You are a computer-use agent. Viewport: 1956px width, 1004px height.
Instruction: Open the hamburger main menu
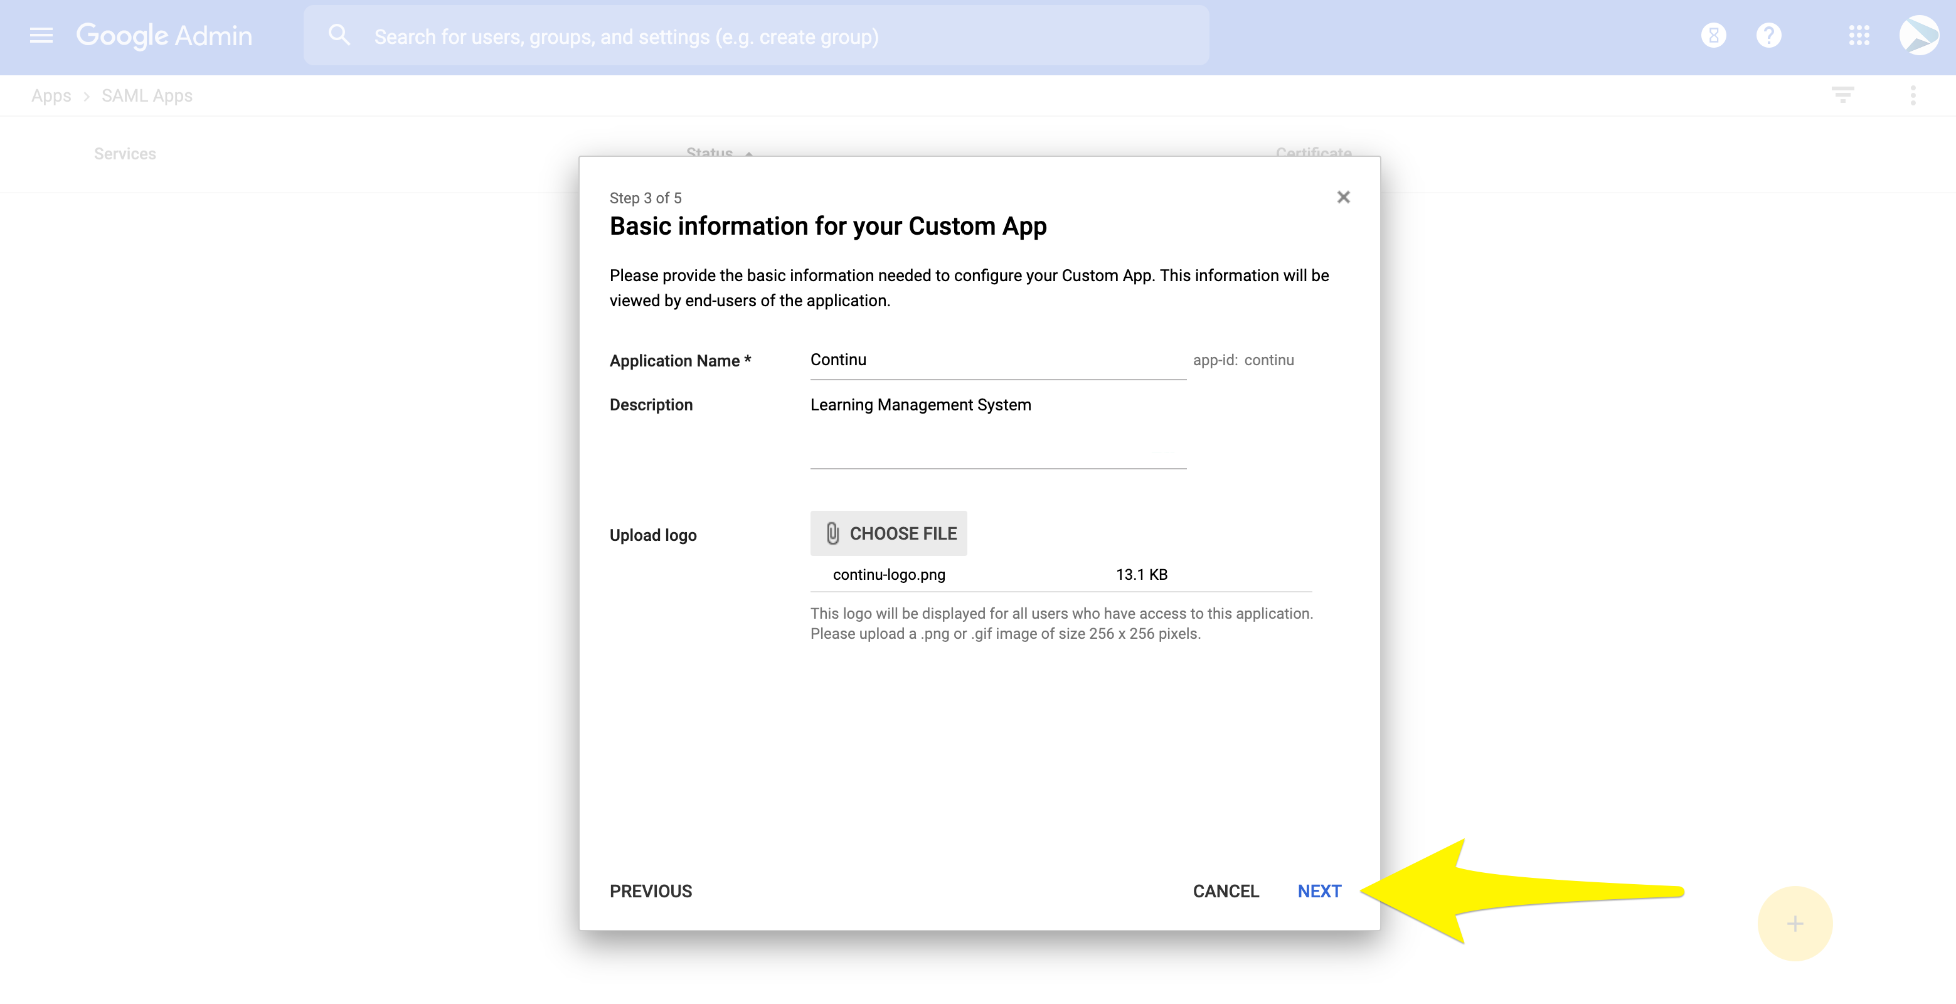[41, 36]
